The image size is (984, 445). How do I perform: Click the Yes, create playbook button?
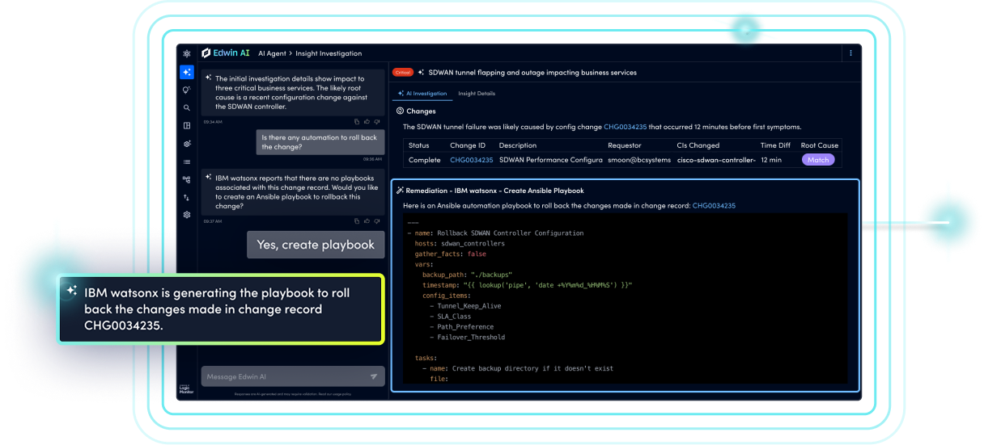(x=316, y=245)
